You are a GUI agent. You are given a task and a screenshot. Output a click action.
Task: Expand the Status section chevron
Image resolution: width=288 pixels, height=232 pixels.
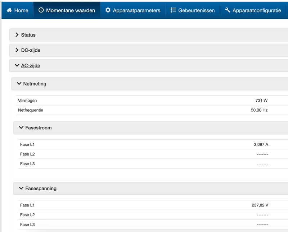point(17,35)
